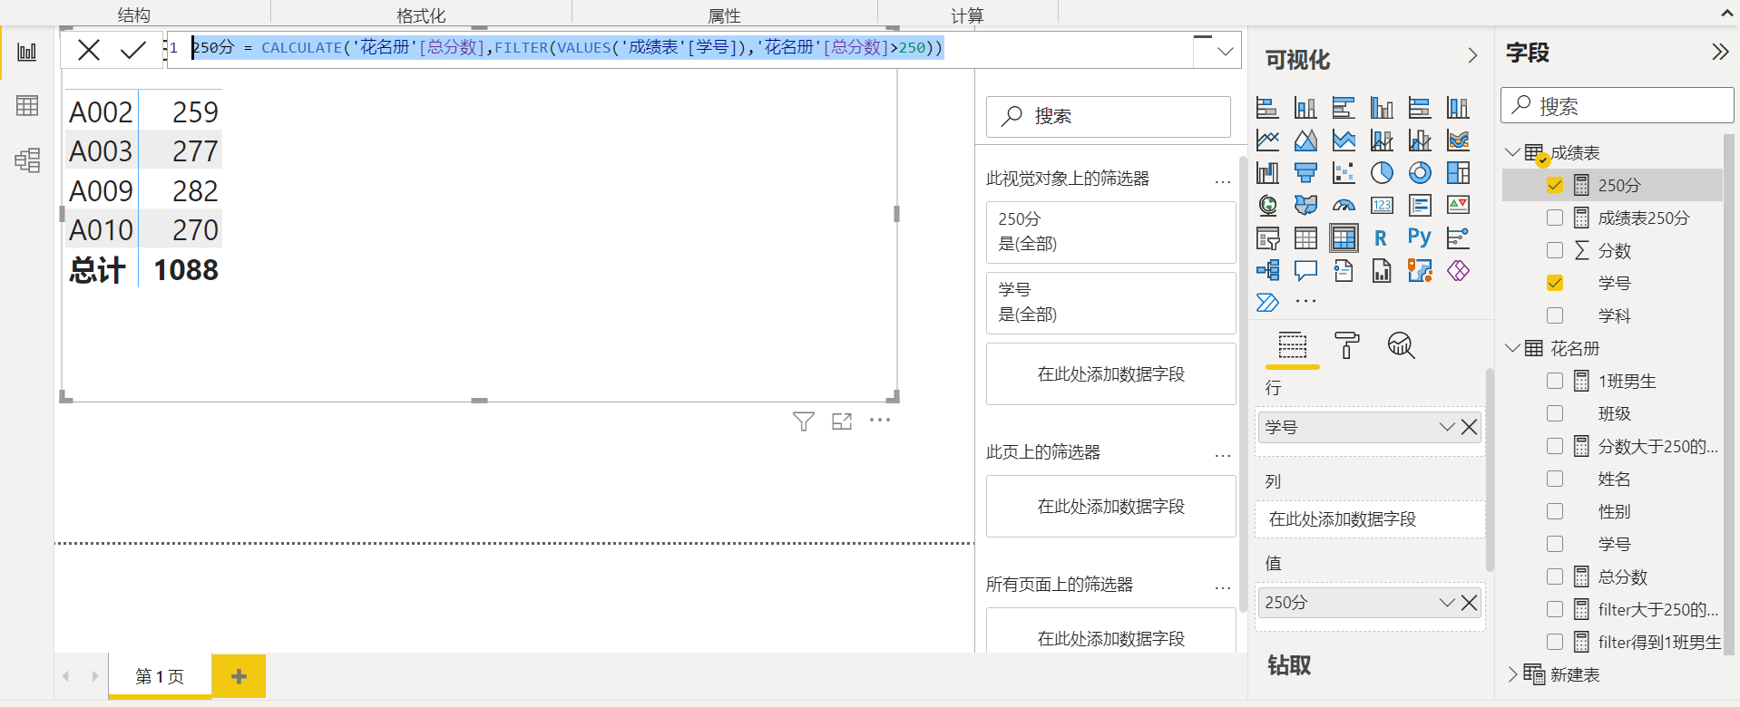This screenshot has width=1740, height=707.
Task: Open the Format (paint roller) tab
Action: point(1347,345)
